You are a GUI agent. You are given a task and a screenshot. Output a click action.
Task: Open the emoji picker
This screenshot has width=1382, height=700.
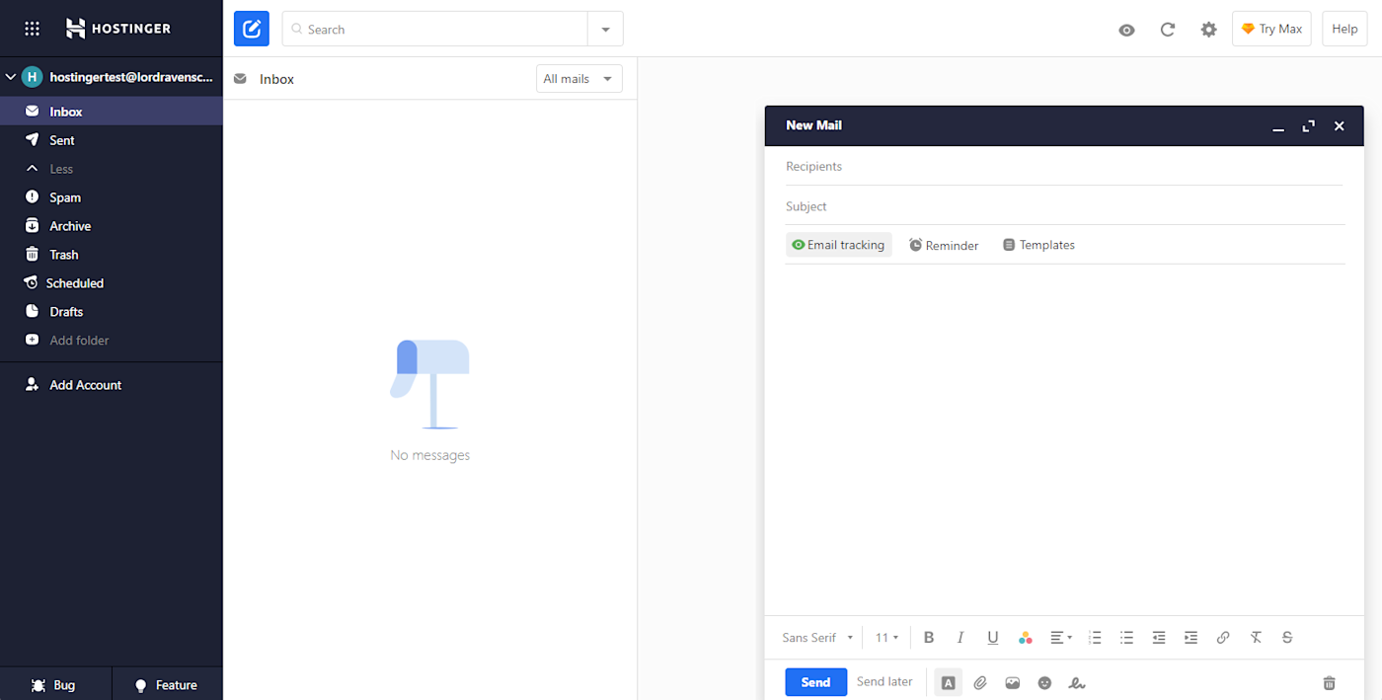(1044, 682)
